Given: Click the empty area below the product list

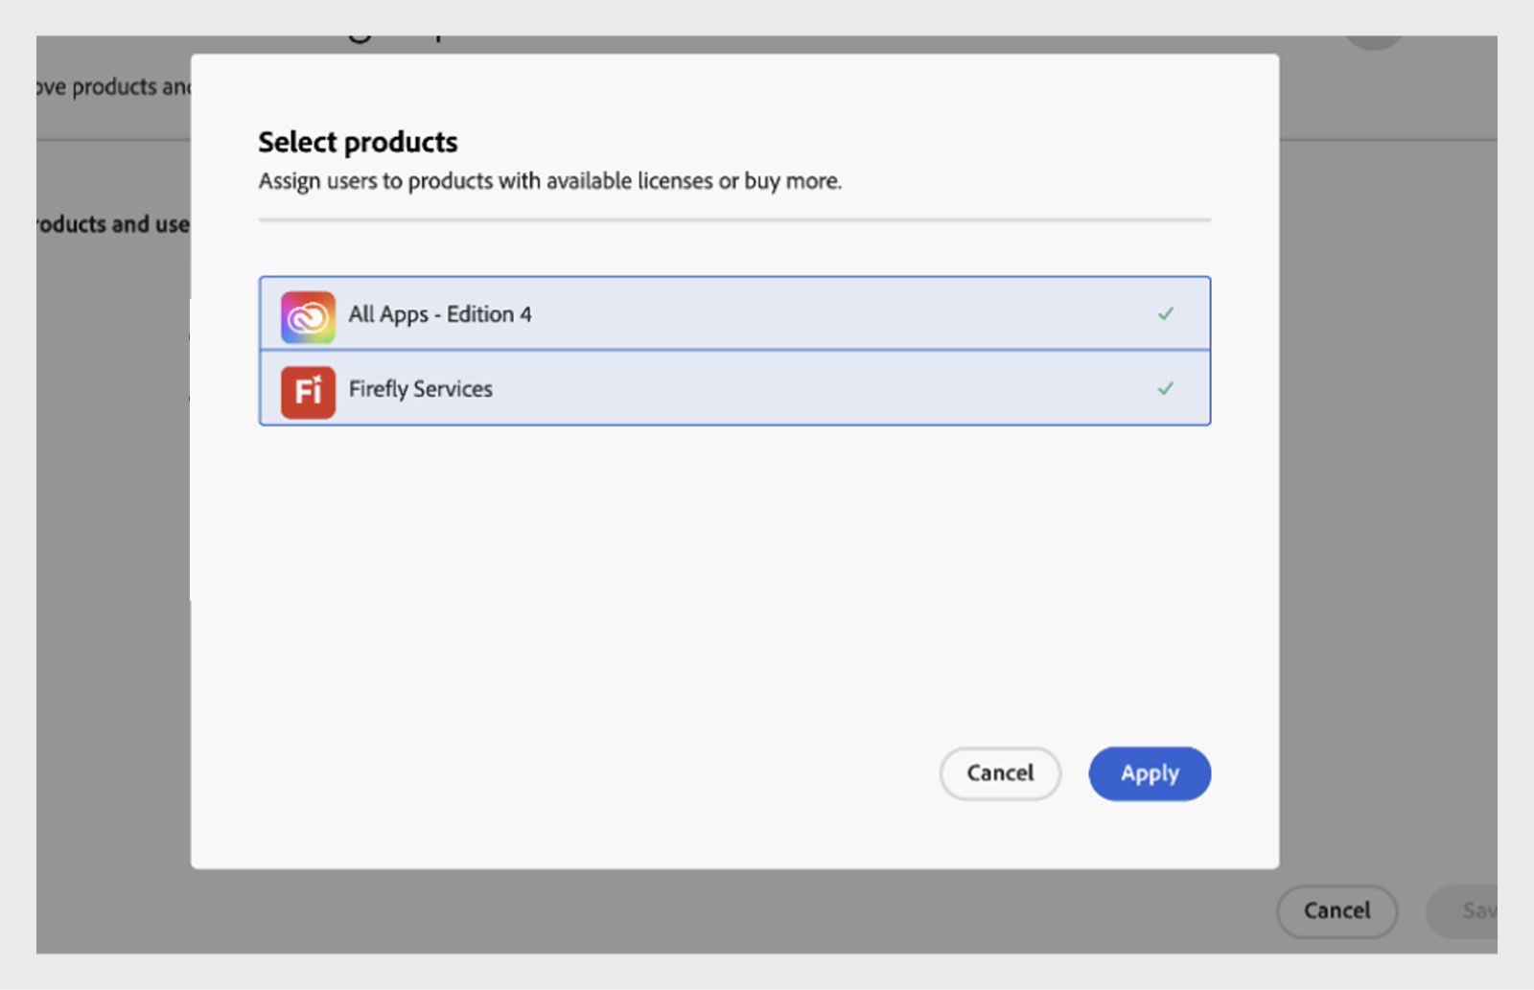Looking at the screenshot, I should pyautogui.click(x=733, y=575).
